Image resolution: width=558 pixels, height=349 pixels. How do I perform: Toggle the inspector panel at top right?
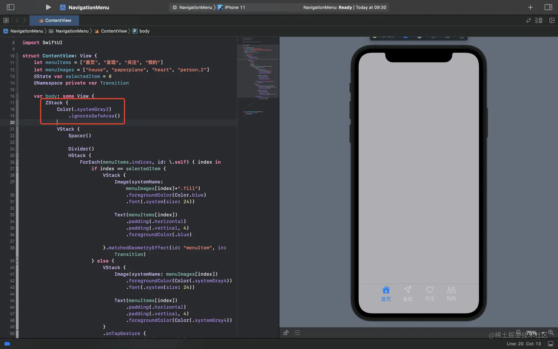(548, 7)
